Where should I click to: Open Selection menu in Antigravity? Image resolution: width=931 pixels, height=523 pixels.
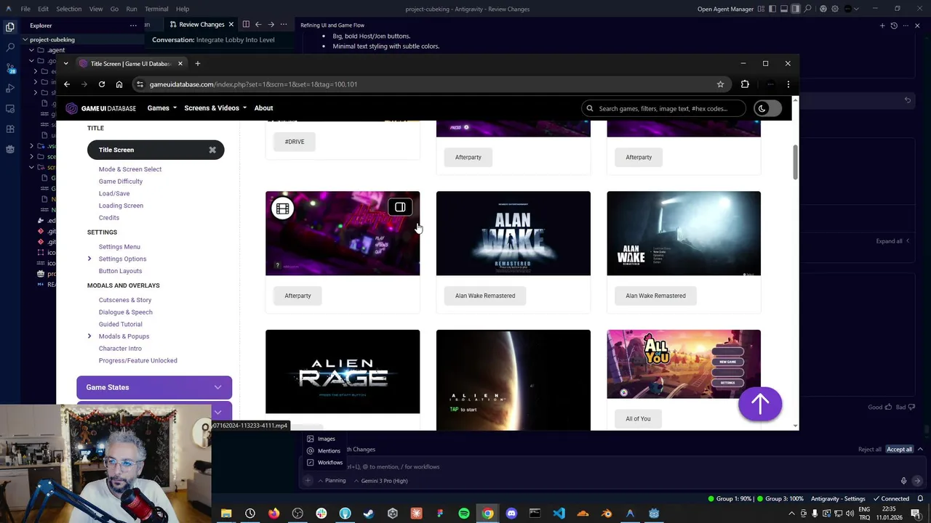[68, 9]
